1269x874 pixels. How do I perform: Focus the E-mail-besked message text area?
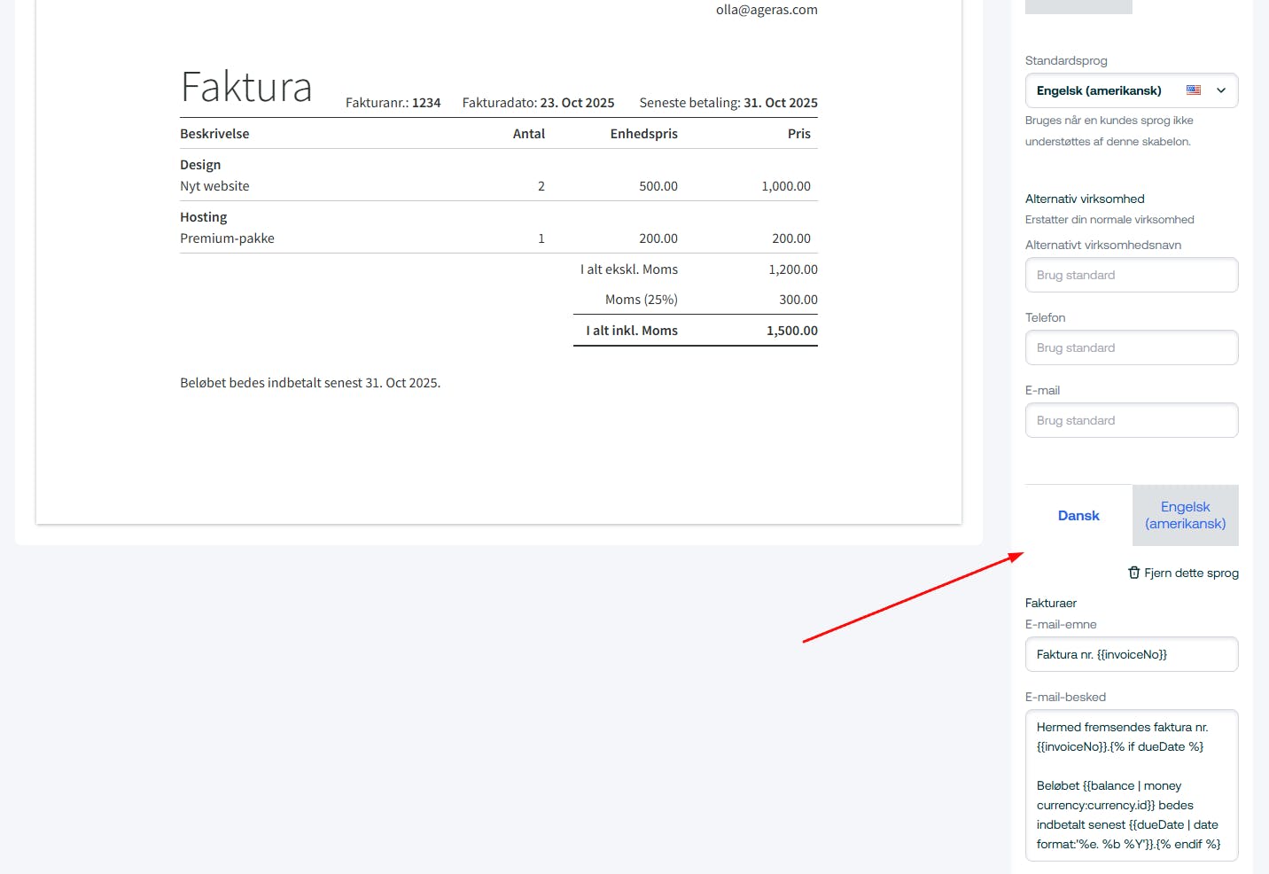(1131, 784)
